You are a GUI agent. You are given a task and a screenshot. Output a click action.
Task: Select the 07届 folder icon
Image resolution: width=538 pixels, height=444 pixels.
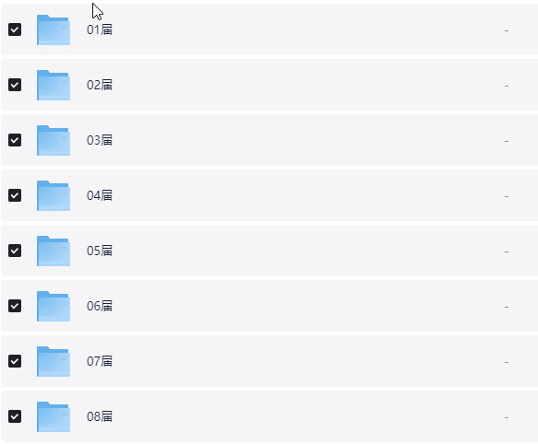coord(54,361)
